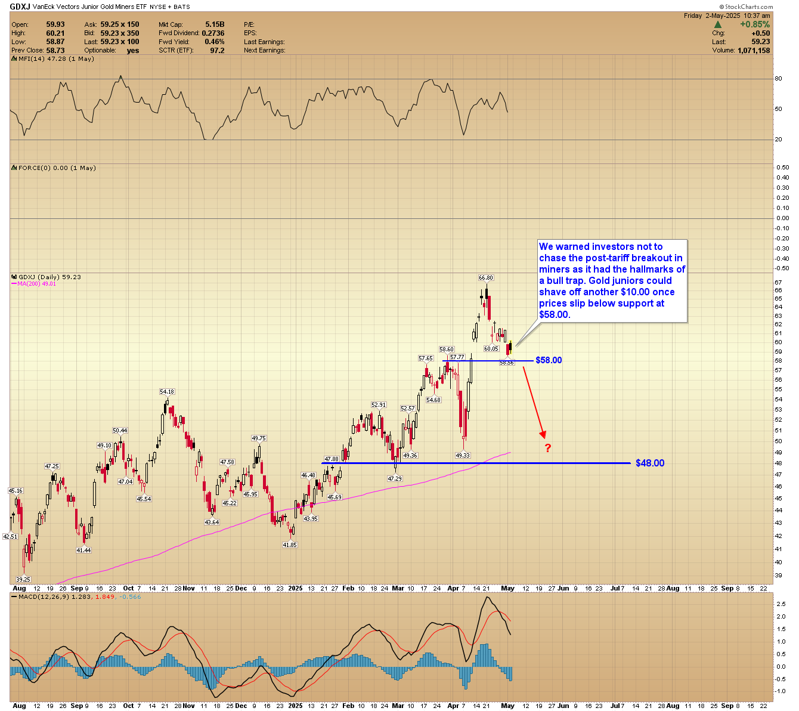Click the Ask quote 59.25 x 150
This screenshot has height=711, width=799.
tap(120, 24)
